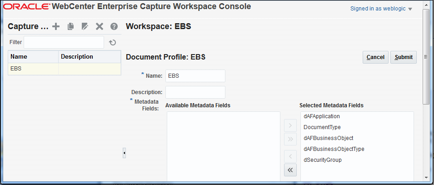Click the Oracle logo
This screenshot has height=185, width=434.
pos(27,7)
